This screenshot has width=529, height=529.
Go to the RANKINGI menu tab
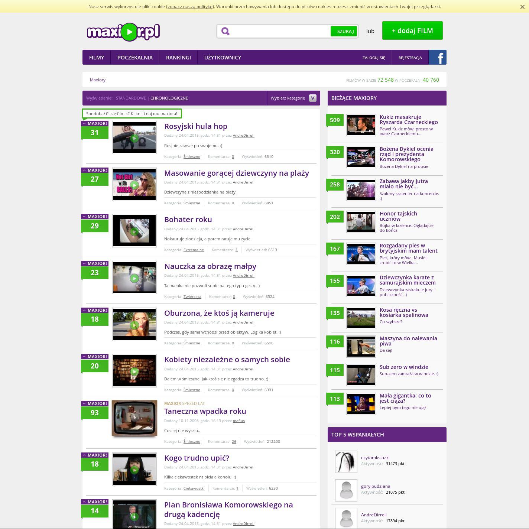click(178, 58)
